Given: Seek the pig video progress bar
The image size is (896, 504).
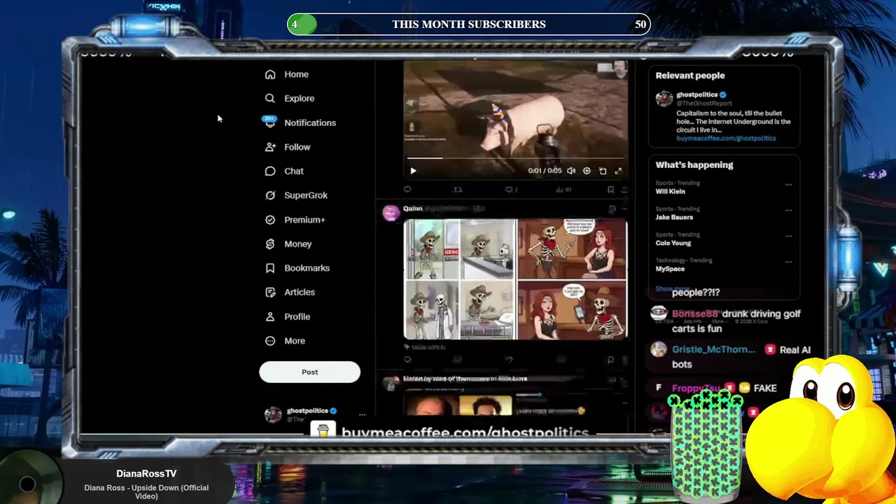Looking at the screenshot, I should (515, 158).
